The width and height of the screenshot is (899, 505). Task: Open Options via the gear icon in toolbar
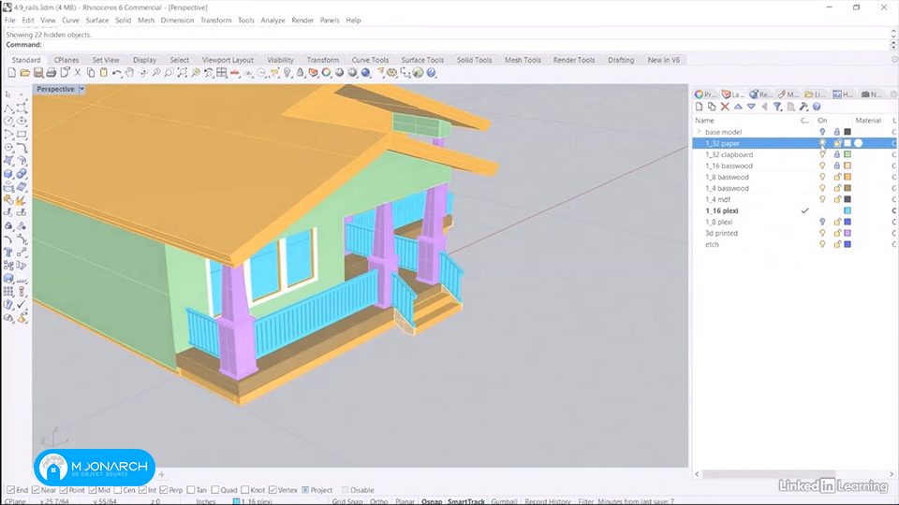click(x=392, y=73)
